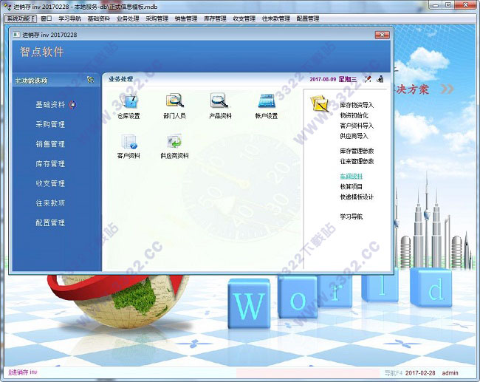480x382 pixels.
Task: Click the highlighted 车间资料 link
Action: pyautogui.click(x=351, y=176)
